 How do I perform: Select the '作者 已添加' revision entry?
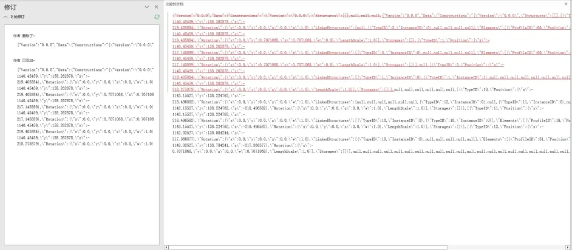(23, 60)
